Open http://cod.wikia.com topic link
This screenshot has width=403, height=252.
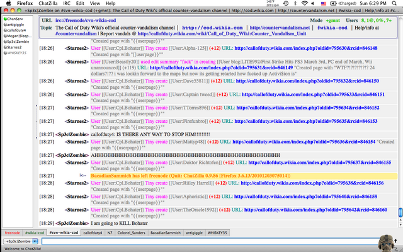click(212, 28)
